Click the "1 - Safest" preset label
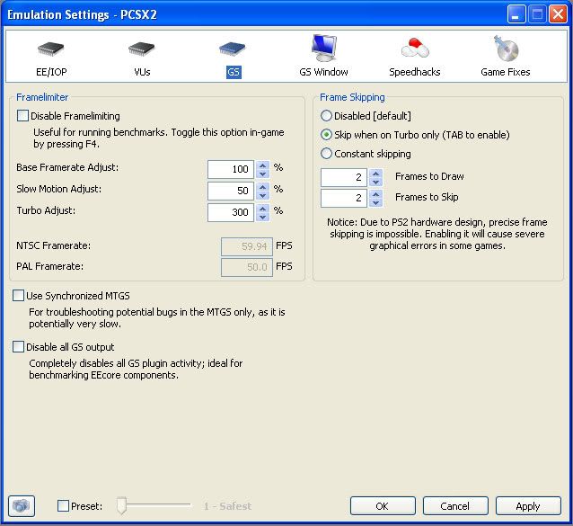The height and width of the screenshot is (526, 573). (227, 506)
